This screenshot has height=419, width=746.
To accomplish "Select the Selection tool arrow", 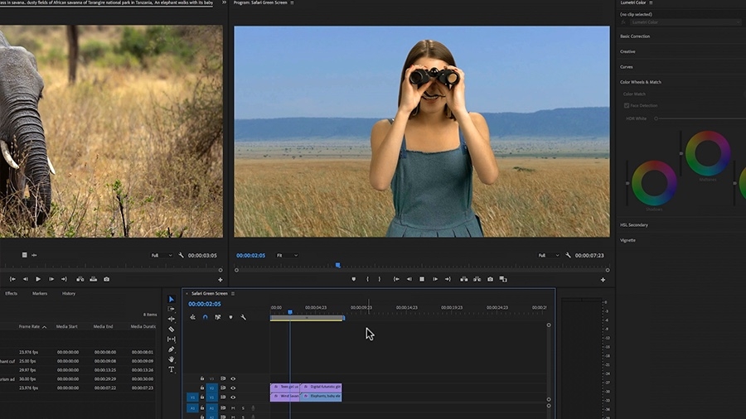I will (x=172, y=299).
